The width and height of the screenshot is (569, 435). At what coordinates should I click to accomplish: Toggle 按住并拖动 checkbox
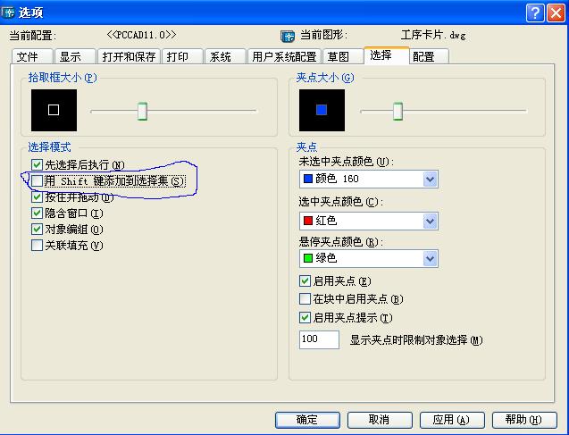[x=37, y=197]
